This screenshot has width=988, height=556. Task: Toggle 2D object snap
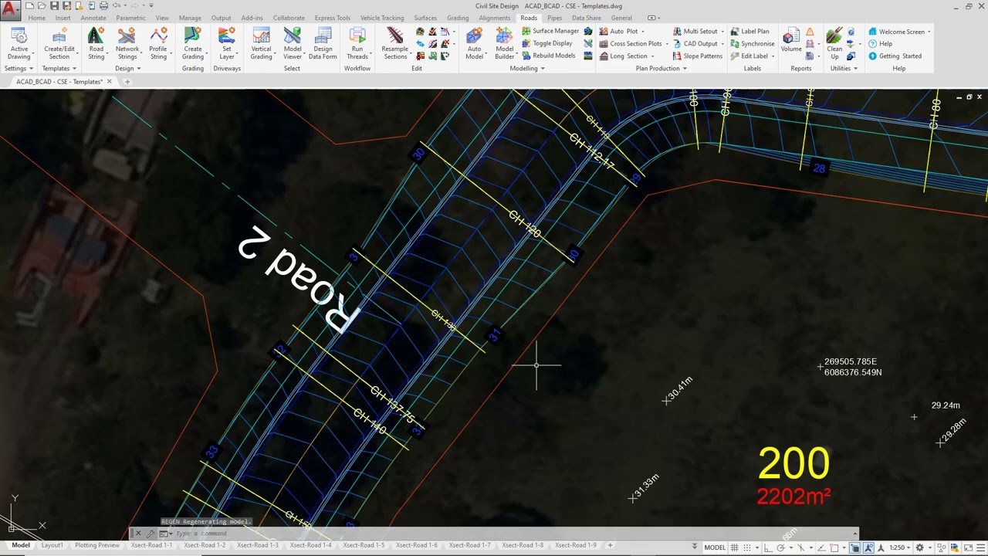point(834,548)
